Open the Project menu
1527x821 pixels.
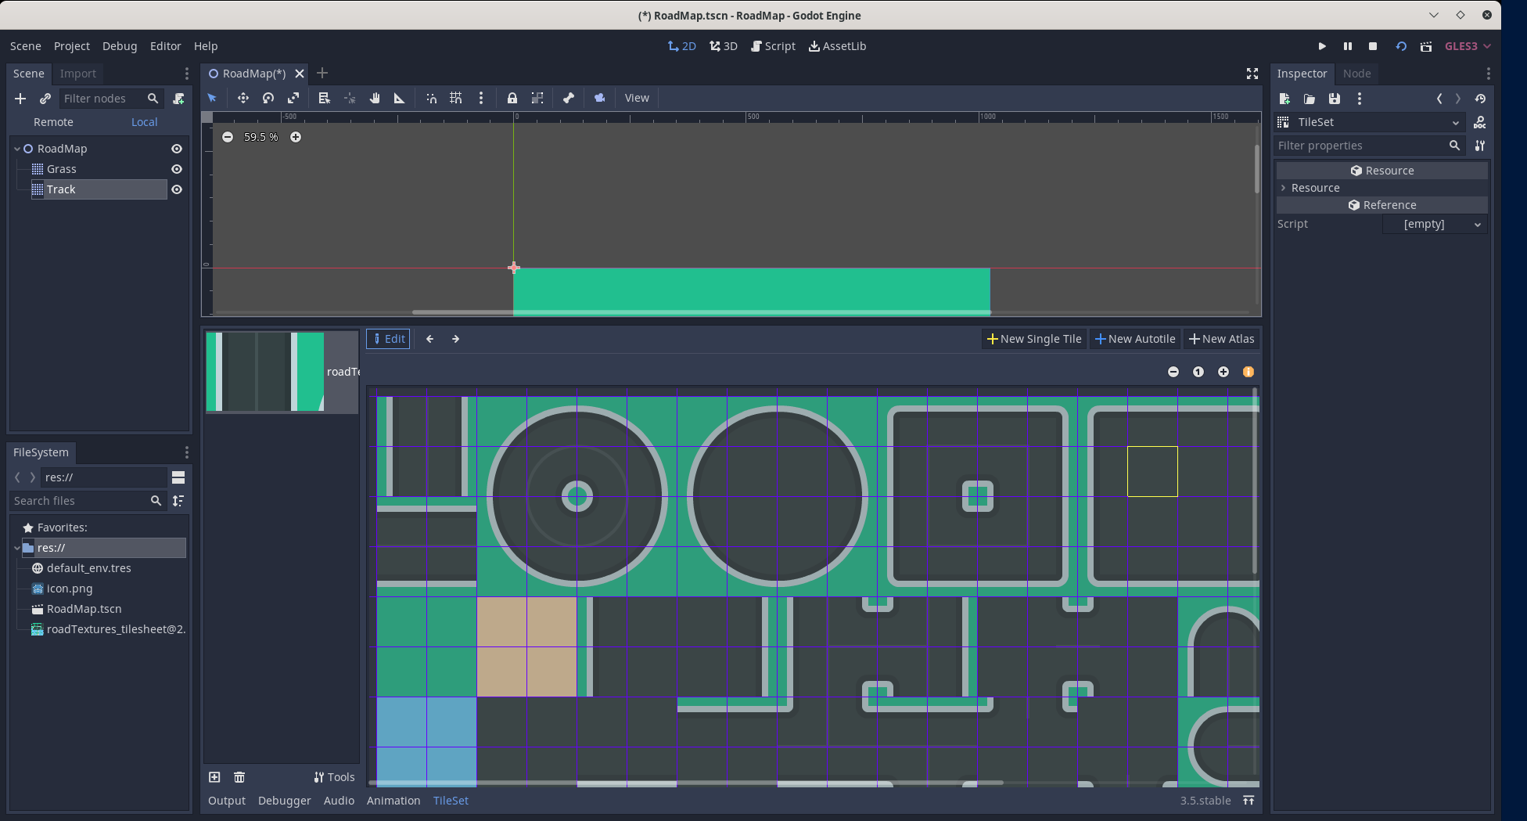pos(71,46)
